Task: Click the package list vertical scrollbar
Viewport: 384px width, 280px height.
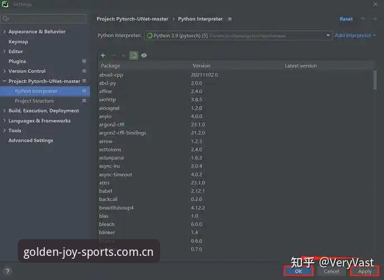Action: point(375,80)
